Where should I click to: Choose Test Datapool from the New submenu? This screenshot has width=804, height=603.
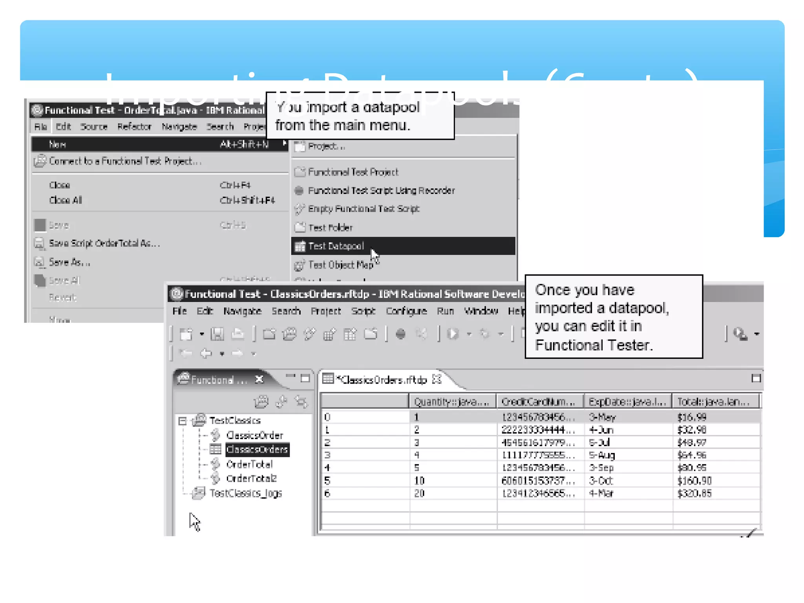403,246
